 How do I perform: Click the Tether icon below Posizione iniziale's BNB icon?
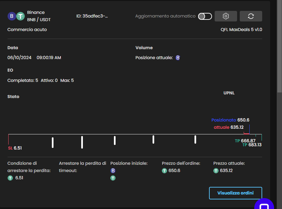tap(113, 178)
